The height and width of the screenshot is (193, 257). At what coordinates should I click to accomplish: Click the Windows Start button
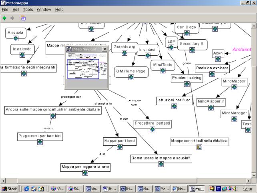[9, 189]
